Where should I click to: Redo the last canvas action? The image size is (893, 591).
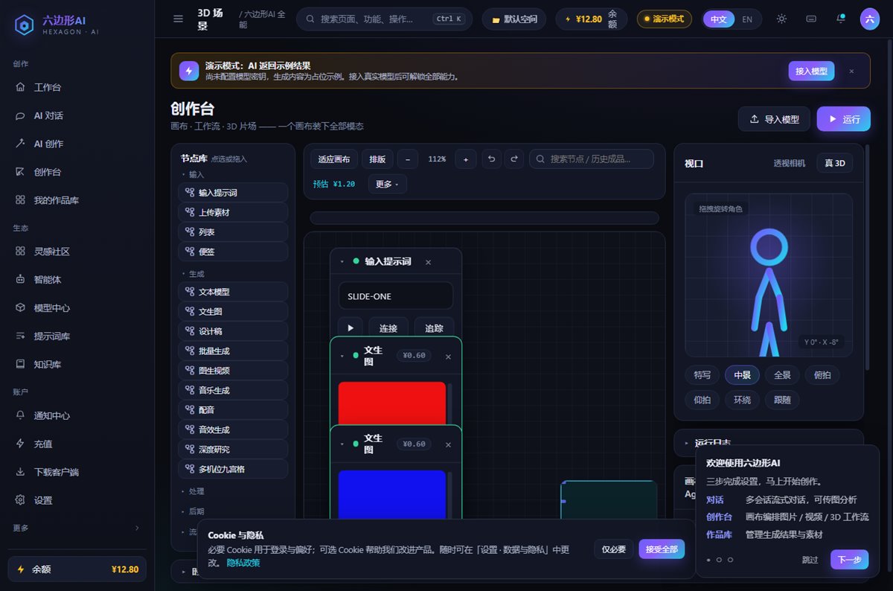513,159
